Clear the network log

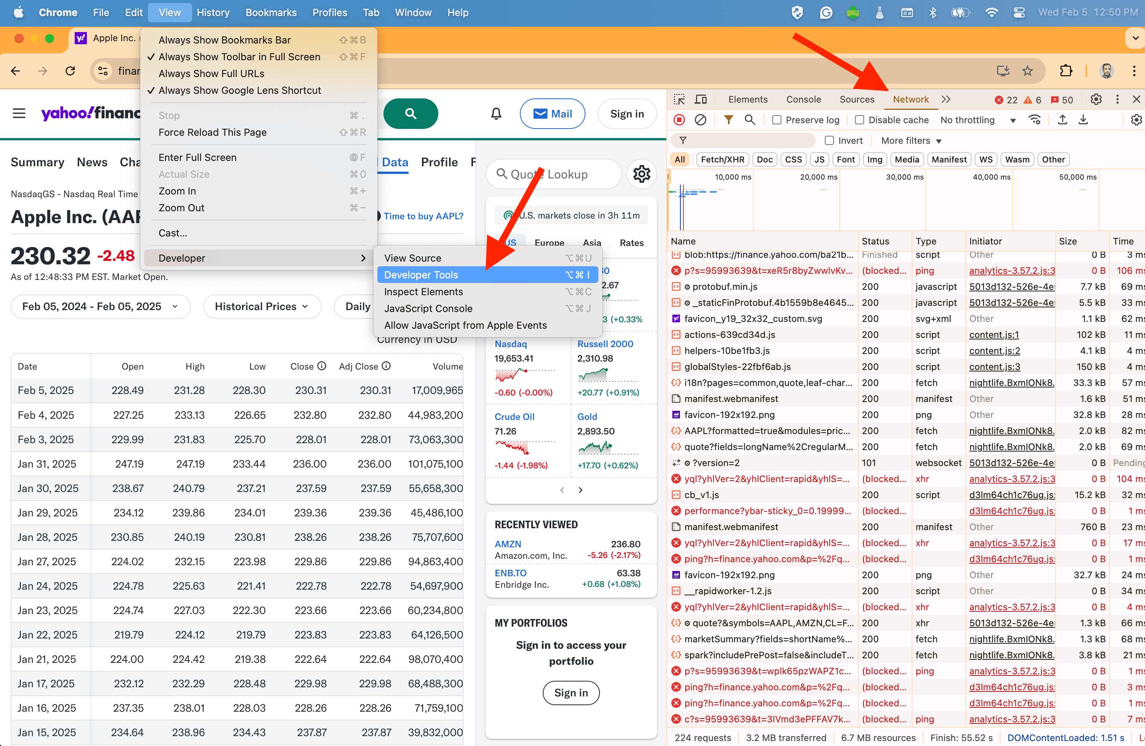701,120
